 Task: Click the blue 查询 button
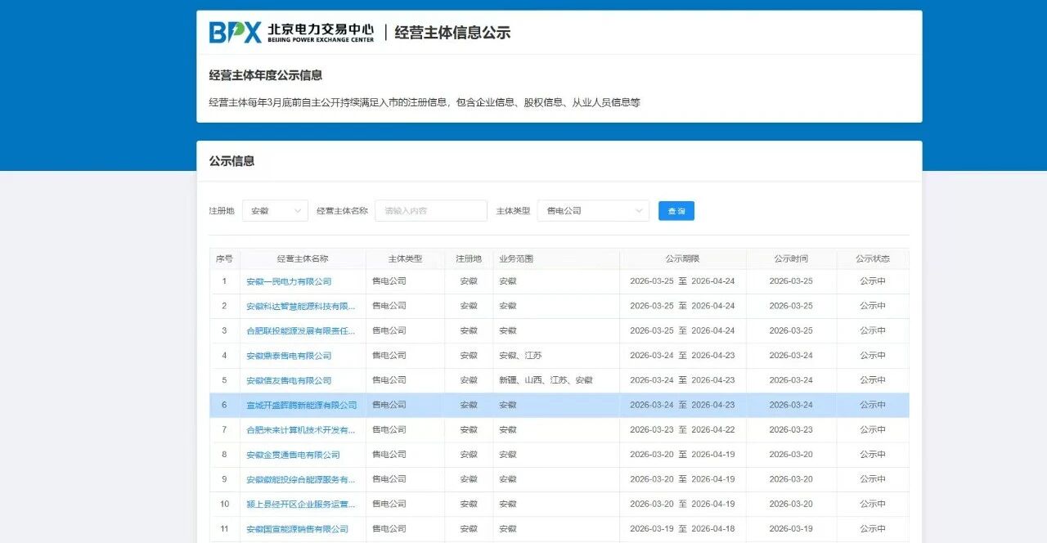(x=676, y=211)
